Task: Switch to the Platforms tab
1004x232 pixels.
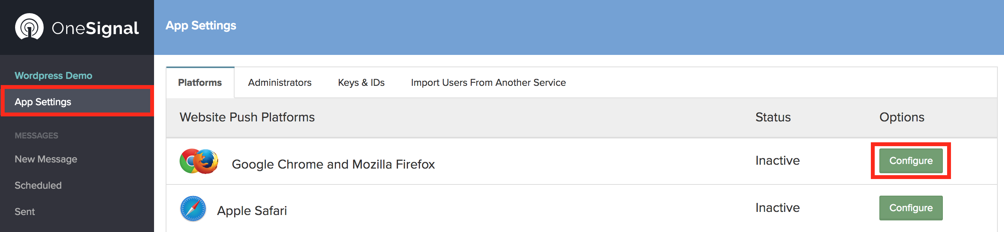Action: (x=200, y=82)
